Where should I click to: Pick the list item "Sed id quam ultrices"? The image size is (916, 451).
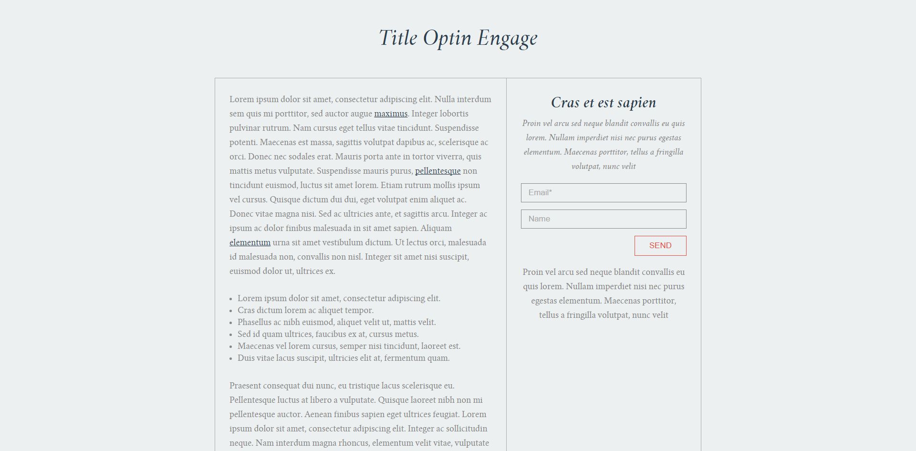coord(328,334)
